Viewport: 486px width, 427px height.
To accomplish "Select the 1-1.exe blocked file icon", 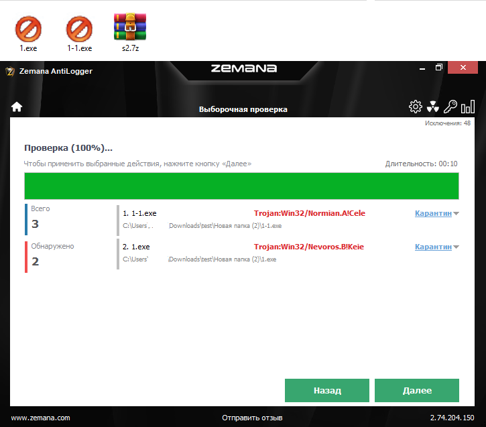I will coord(79,29).
